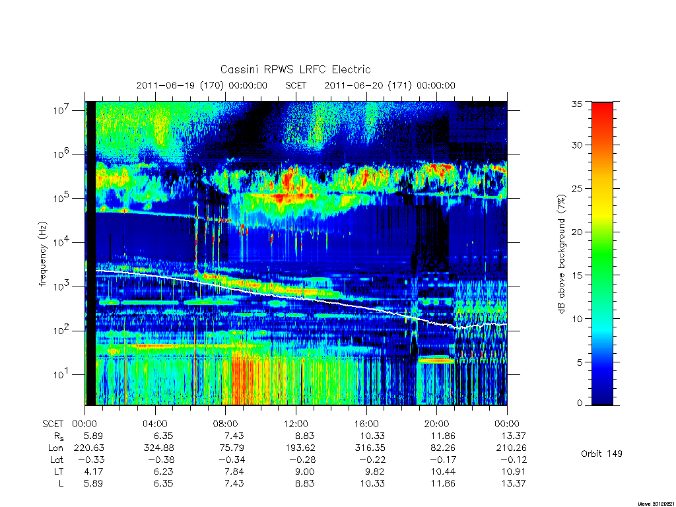
Task: Click the '25' color scale label
Action: 577,188
